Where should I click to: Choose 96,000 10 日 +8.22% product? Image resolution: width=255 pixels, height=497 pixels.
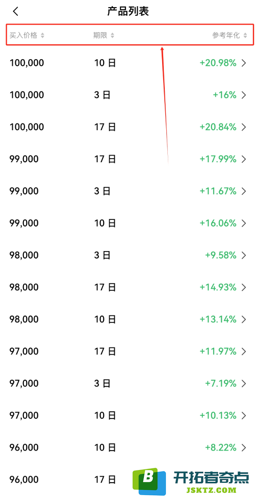(127, 447)
